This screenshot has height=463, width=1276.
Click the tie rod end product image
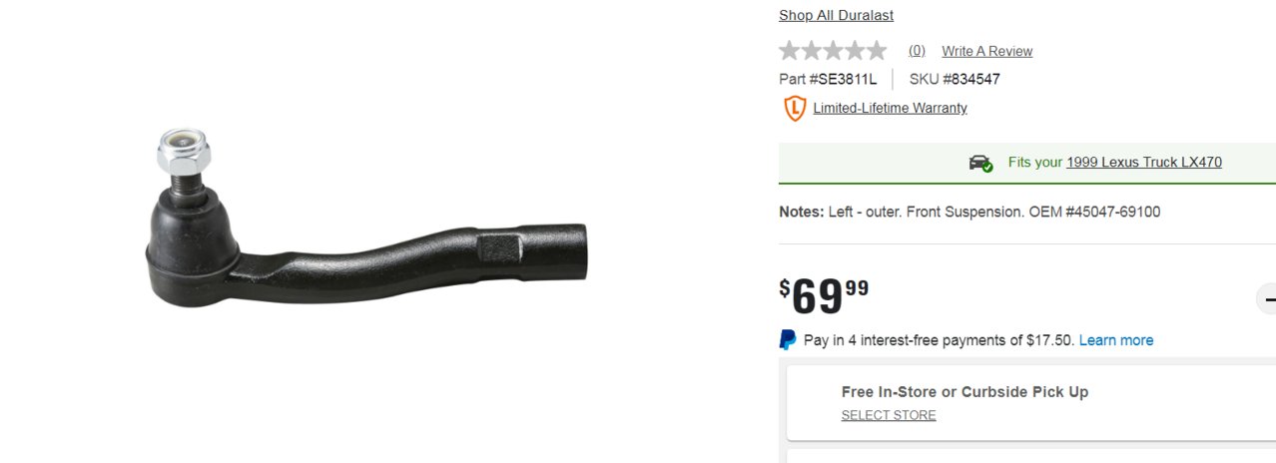tap(365, 220)
